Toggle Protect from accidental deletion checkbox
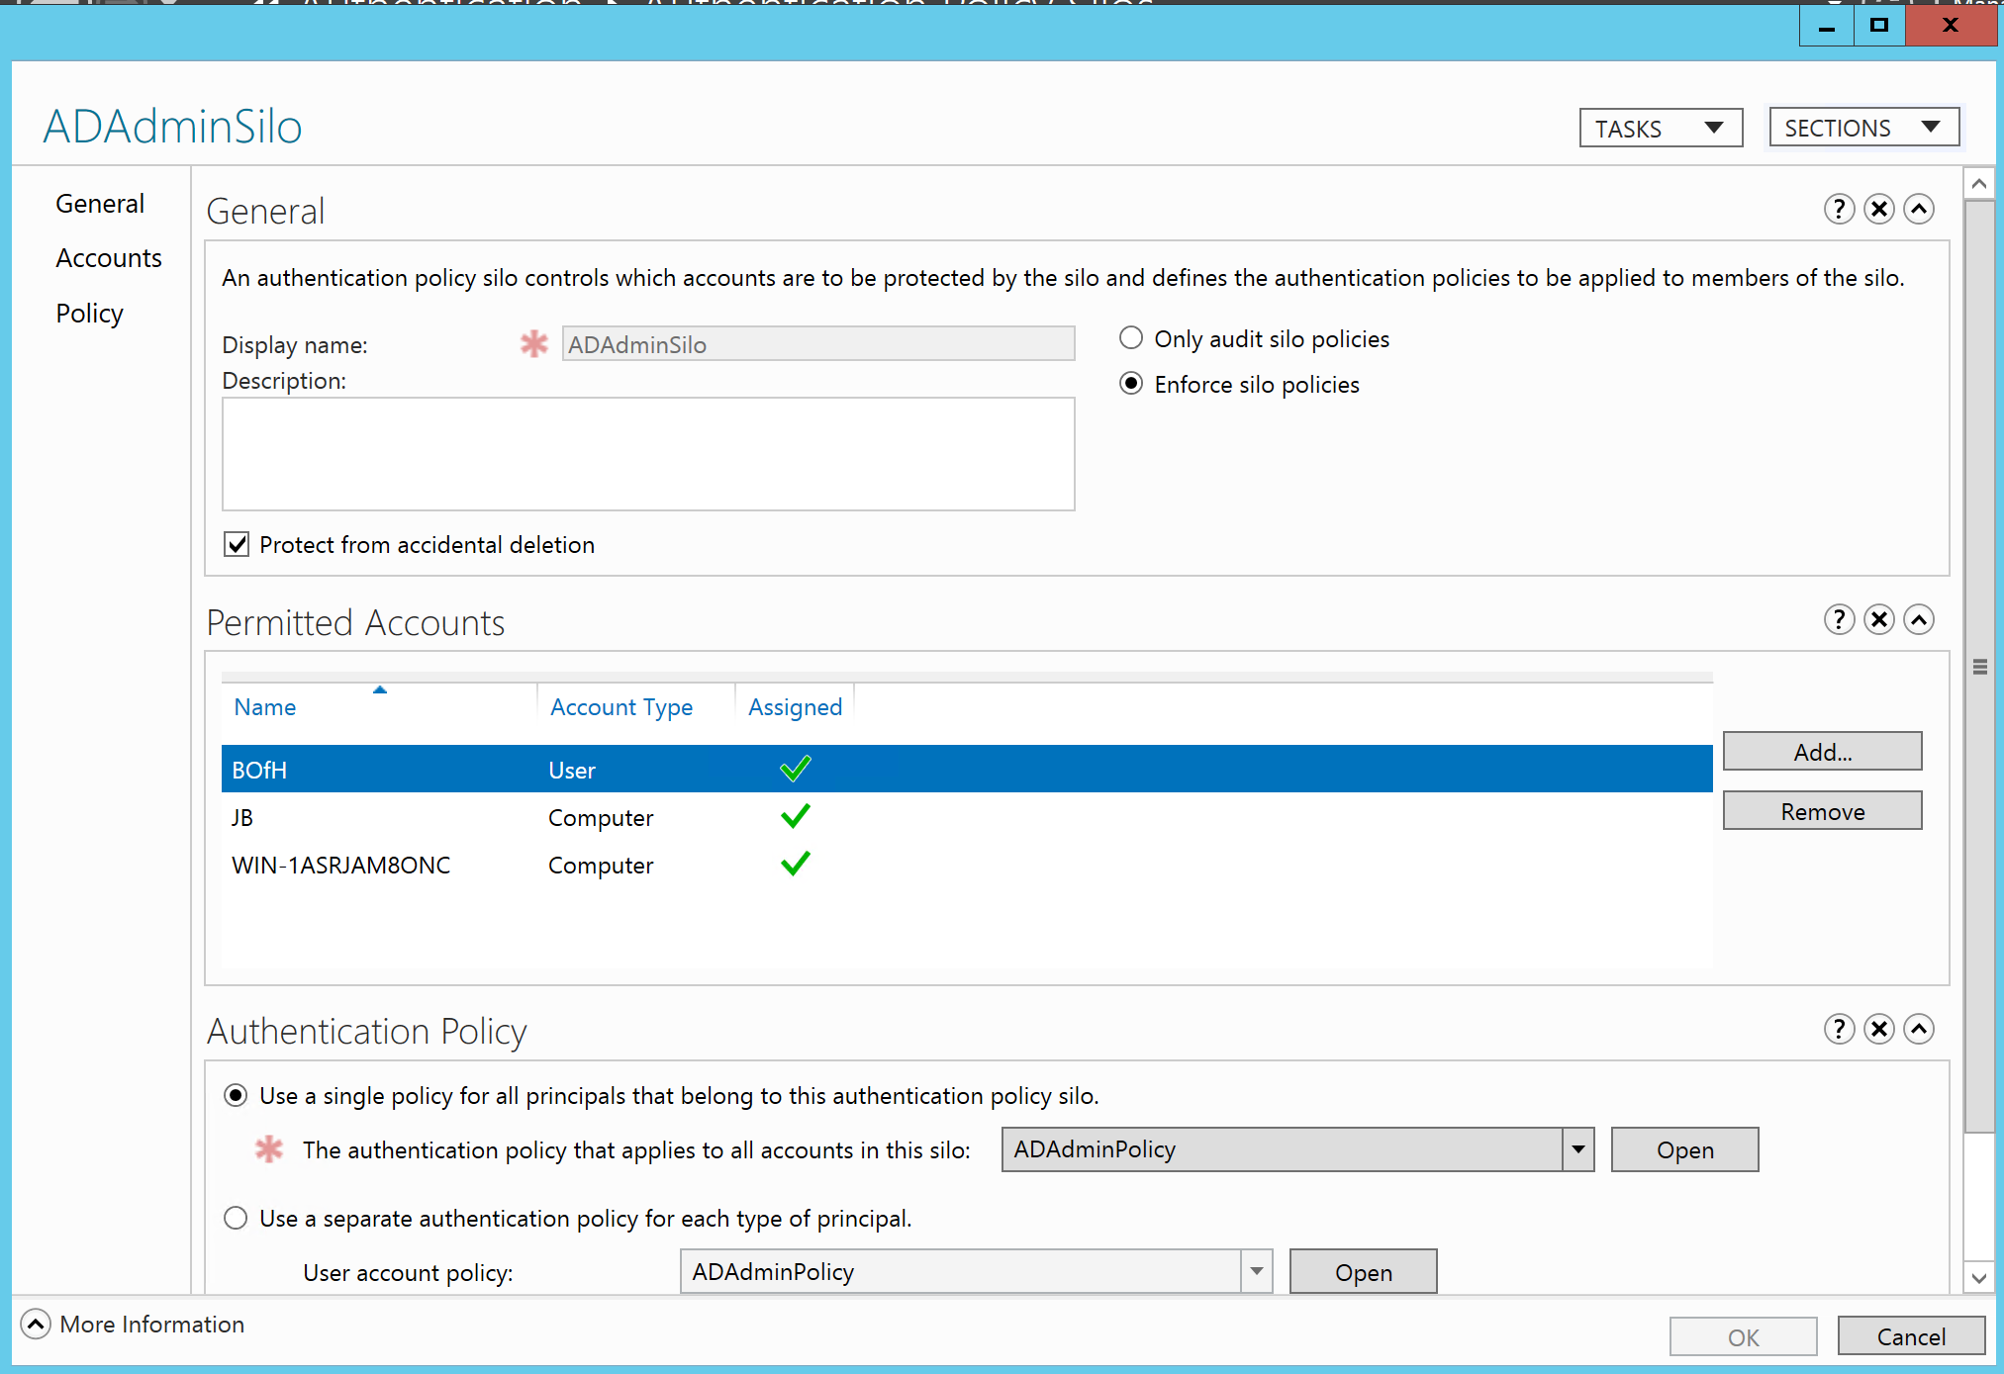Viewport: 2004px width, 1374px height. pos(237,544)
